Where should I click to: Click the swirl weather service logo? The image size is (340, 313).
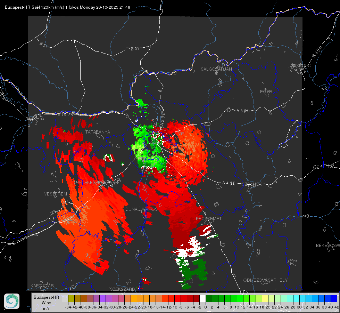[x=12, y=301]
